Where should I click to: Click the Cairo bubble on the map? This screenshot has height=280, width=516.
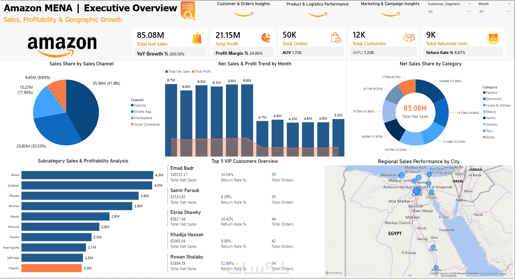tap(417, 191)
